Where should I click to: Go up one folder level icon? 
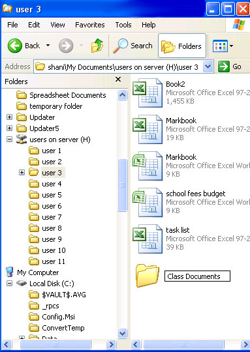97,46
